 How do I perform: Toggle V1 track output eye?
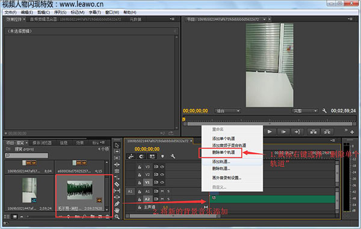tap(162, 182)
